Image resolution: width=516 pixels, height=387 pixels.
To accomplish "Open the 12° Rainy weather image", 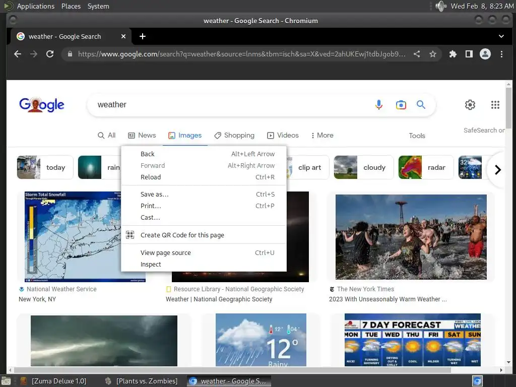I will pyautogui.click(x=261, y=340).
